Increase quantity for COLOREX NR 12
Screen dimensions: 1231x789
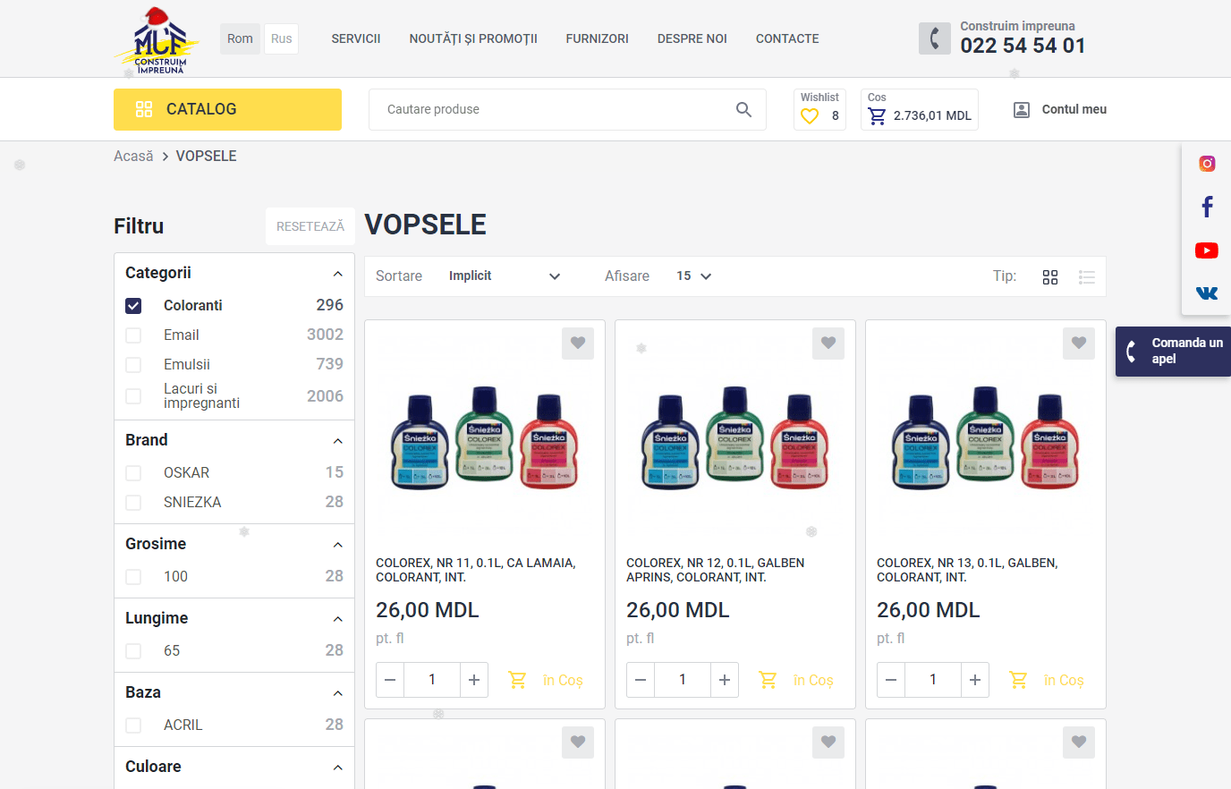click(725, 680)
